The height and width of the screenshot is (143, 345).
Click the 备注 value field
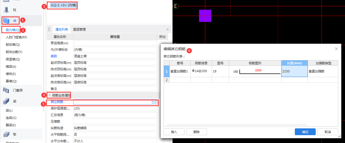(115, 89)
